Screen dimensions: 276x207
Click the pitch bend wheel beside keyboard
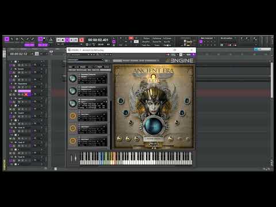[x=71, y=158]
